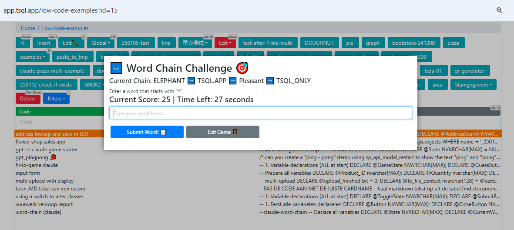Open the bookstore-241209 button
This screenshot has width=514, height=230.
coord(414,43)
